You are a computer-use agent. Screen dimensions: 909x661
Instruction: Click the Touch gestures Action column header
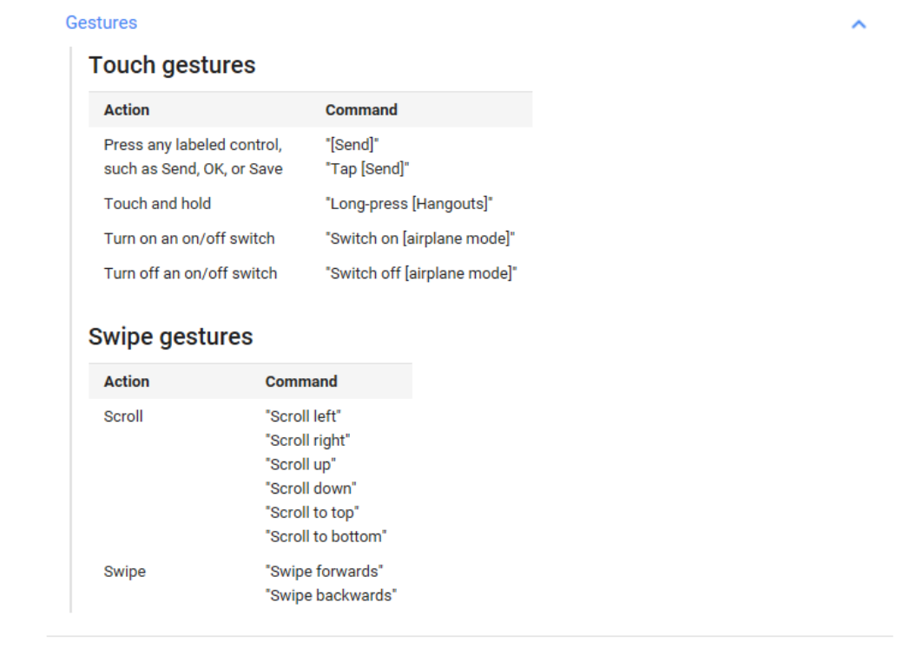(x=127, y=110)
